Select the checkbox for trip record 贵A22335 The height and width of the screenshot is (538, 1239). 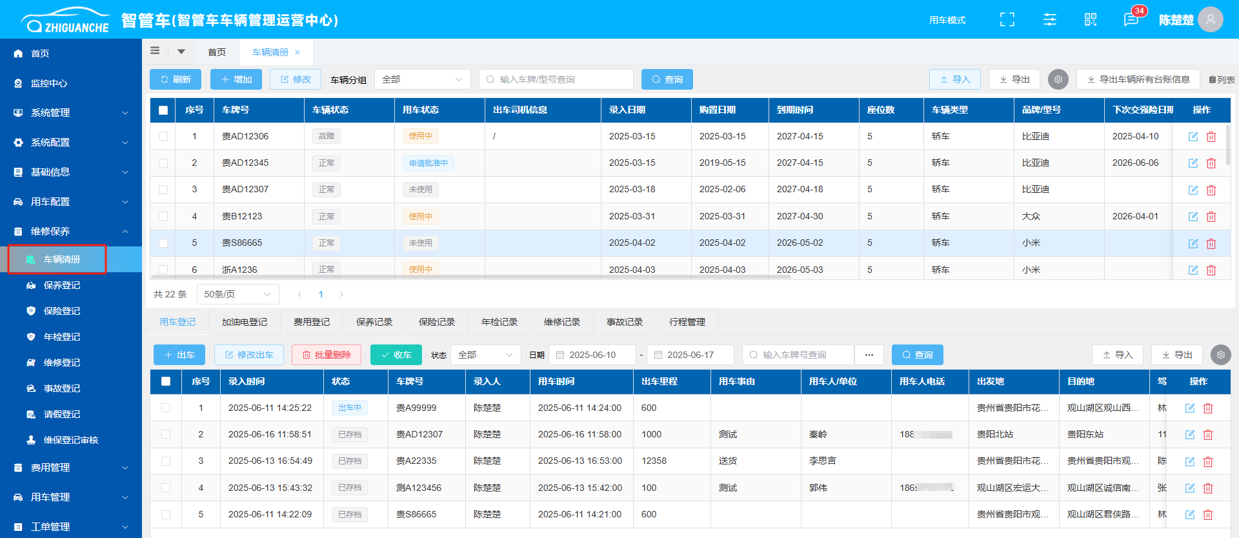pyautogui.click(x=166, y=461)
